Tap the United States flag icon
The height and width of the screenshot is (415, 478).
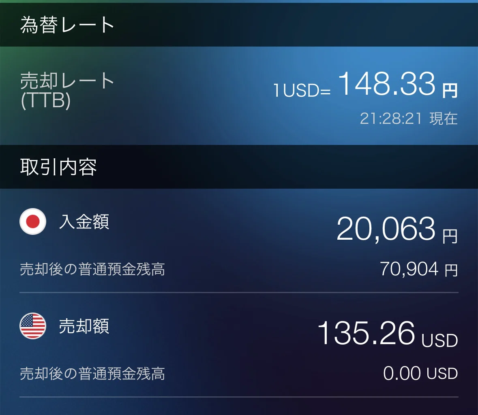[33, 326]
